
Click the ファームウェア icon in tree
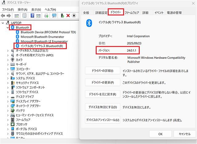[x=13, y=120]
